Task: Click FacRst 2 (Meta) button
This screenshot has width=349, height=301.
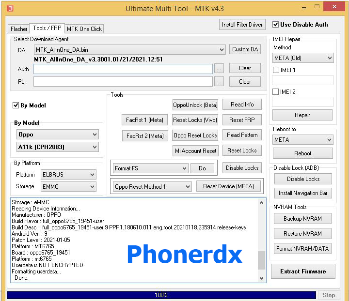Action: 145,135
